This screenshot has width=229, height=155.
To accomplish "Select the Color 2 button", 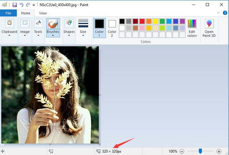I will point(112,28).
